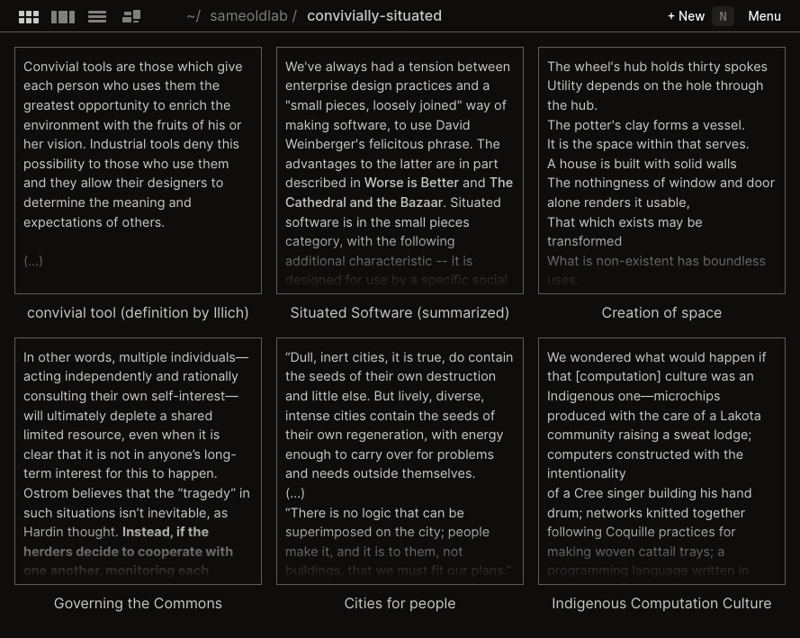Switch to the masonry view layout
800x638 pixels.
pyautogui.click(x=131, y=16)
